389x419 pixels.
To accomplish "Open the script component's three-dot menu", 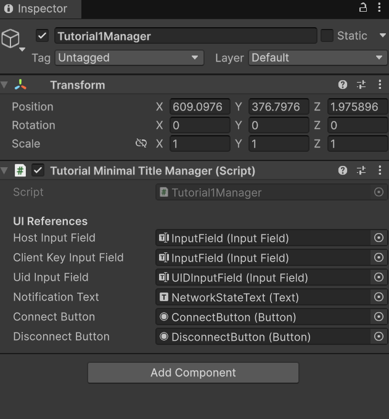I will tap(380, 171).
